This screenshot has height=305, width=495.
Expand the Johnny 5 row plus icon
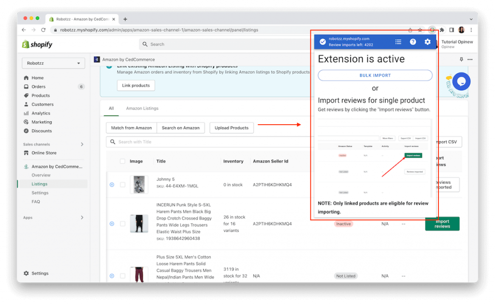coord(112,185)
